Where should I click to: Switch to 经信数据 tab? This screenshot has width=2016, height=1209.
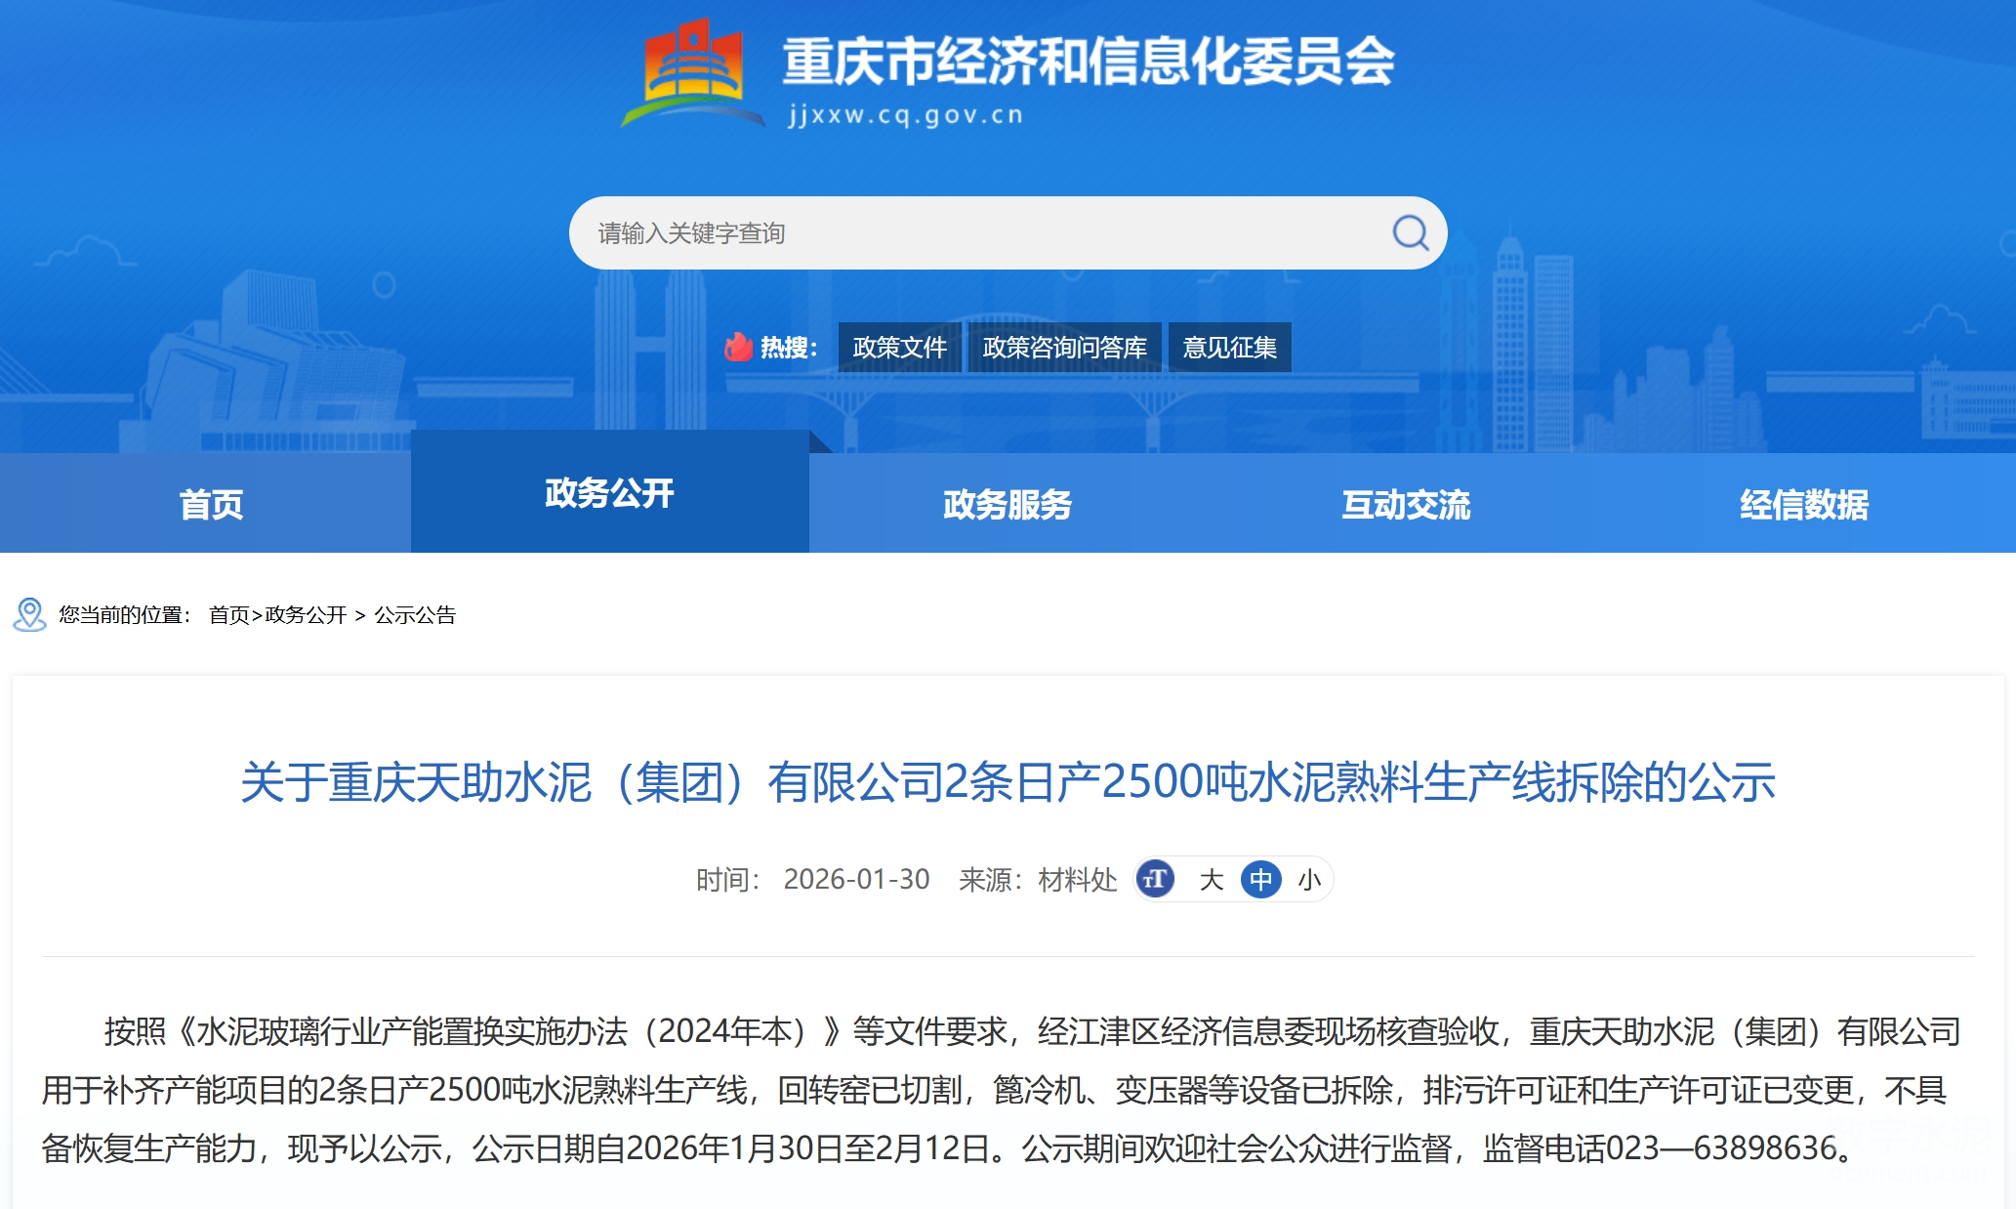1803,504
